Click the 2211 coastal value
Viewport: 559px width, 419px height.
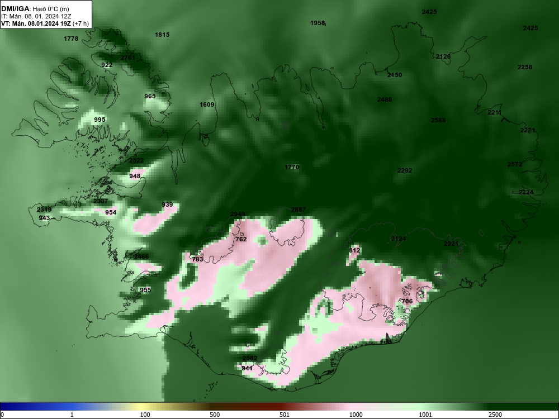495,112
